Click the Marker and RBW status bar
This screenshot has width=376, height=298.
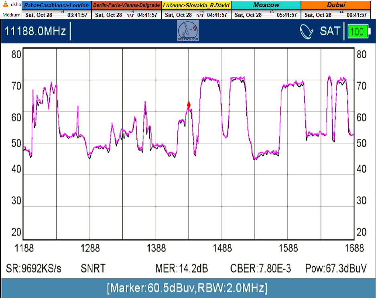pyautogui.click(x=188, y=288)
